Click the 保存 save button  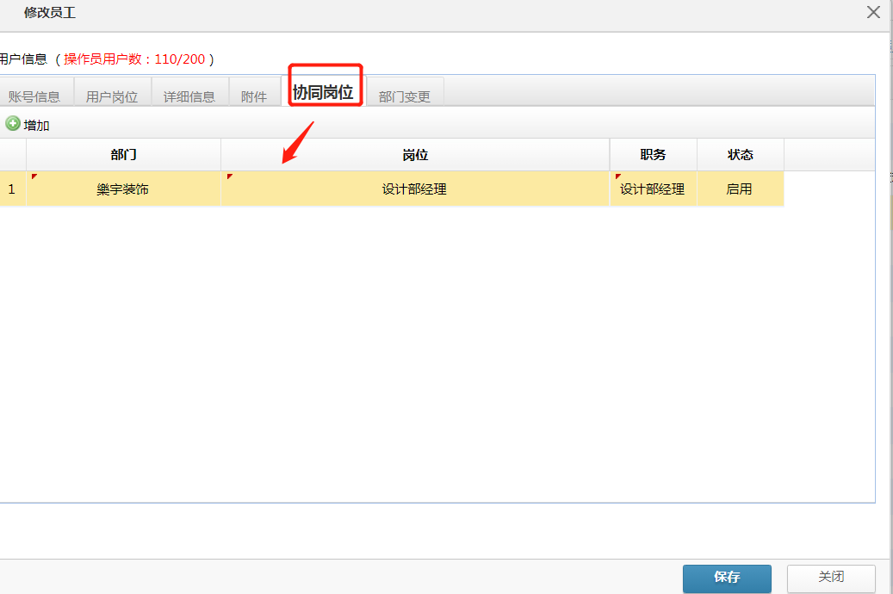726,579
